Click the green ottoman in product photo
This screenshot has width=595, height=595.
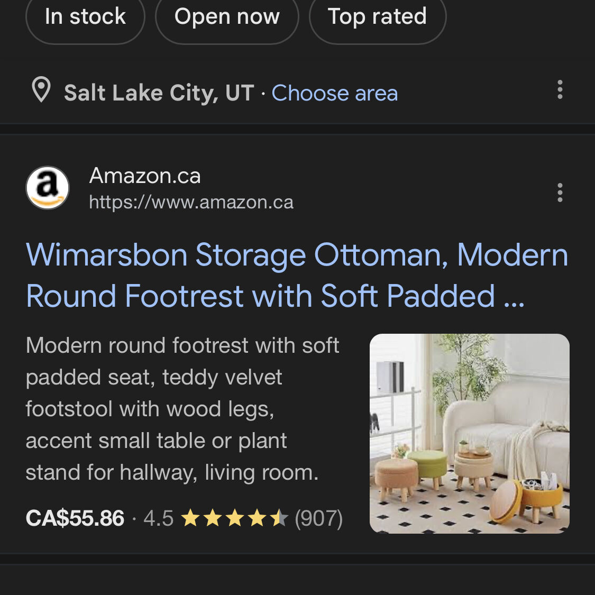pos(428,462)
